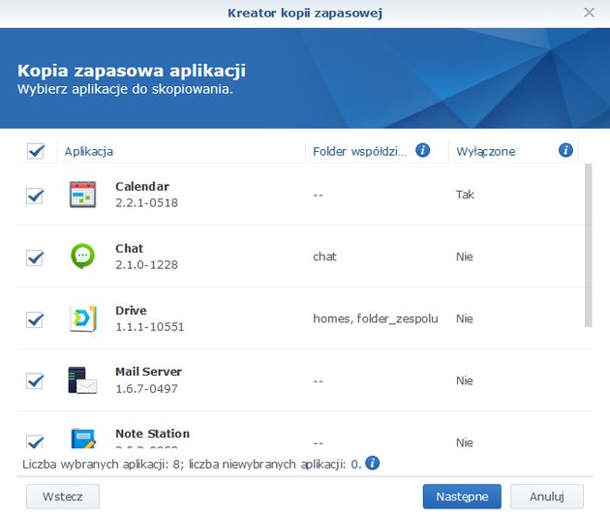Click version 2.2.1-0518 text

pyautogui.click(x=146, y=202)
